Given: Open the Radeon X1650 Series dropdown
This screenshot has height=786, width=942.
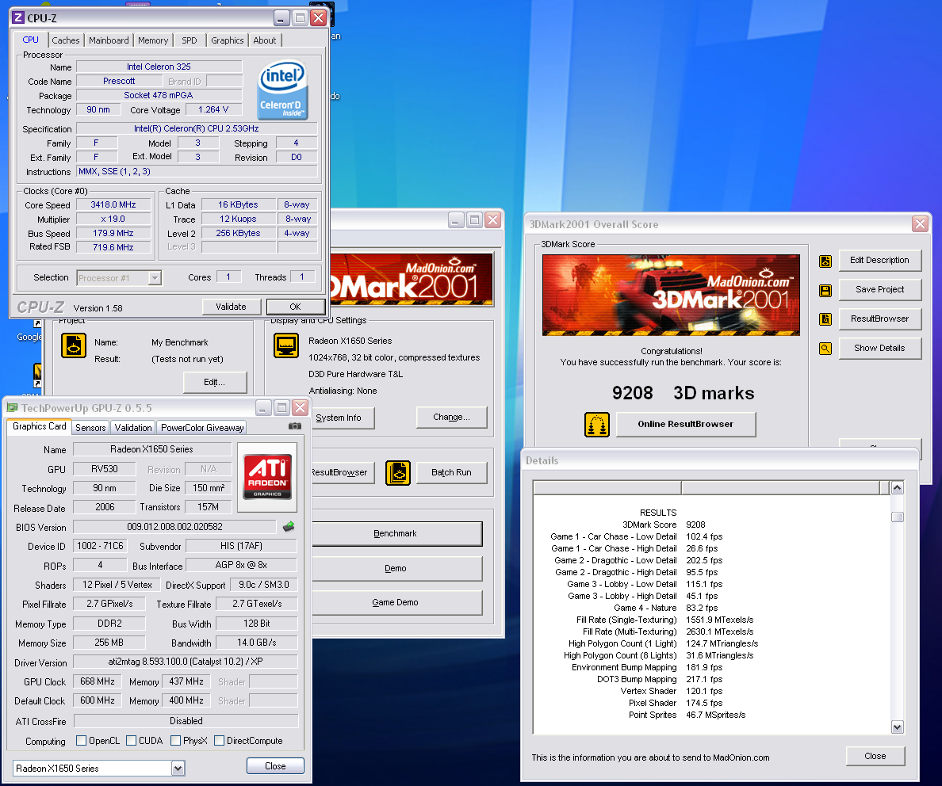Looking at the screenshot, I should click(x=178, y=768).
